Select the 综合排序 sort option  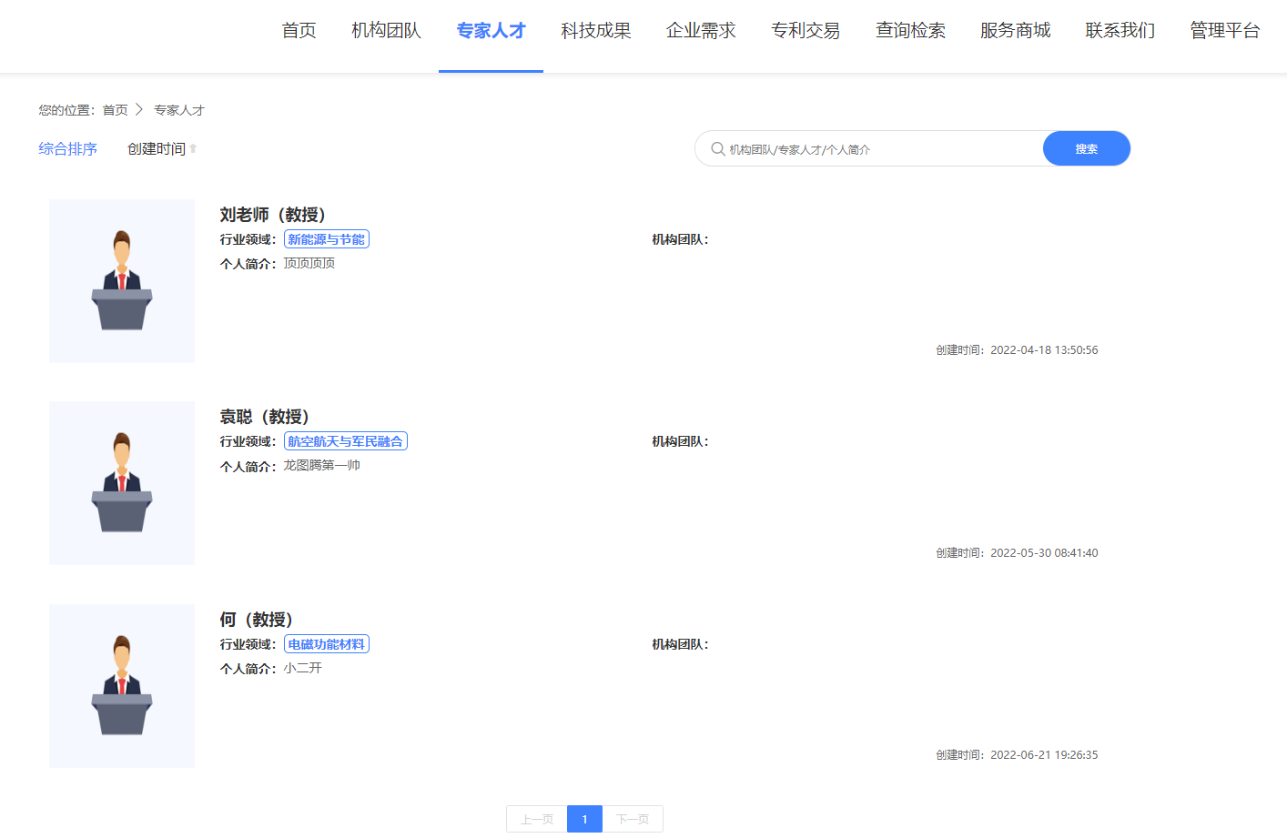point(67,148)
